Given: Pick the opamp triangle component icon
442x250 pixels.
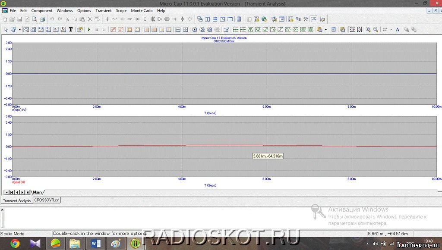Looking at the screenshot, I should click(160, 19).
